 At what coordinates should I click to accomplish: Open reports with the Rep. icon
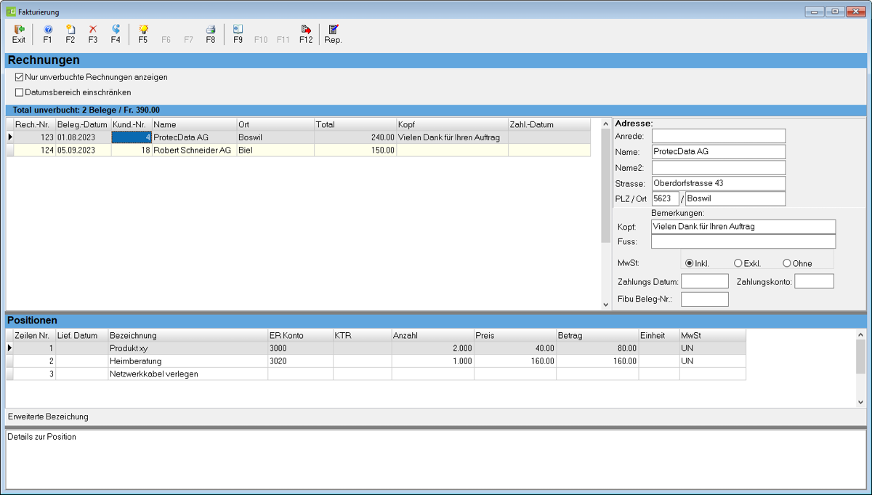coord(333,34)
